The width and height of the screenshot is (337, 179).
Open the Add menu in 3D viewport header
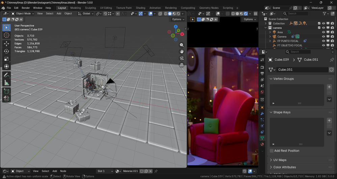pyautogui.click(x=59, y=14)
